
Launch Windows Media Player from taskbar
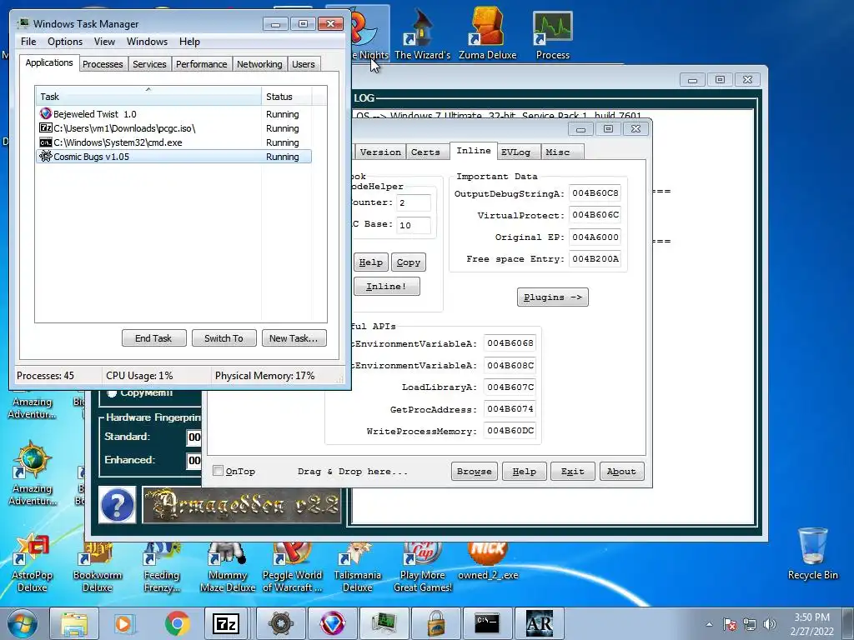click(123, 623)
